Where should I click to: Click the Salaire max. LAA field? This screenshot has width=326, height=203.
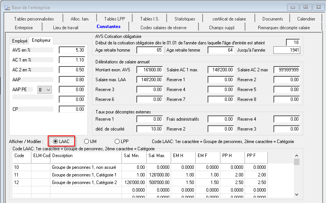point(150,80)
